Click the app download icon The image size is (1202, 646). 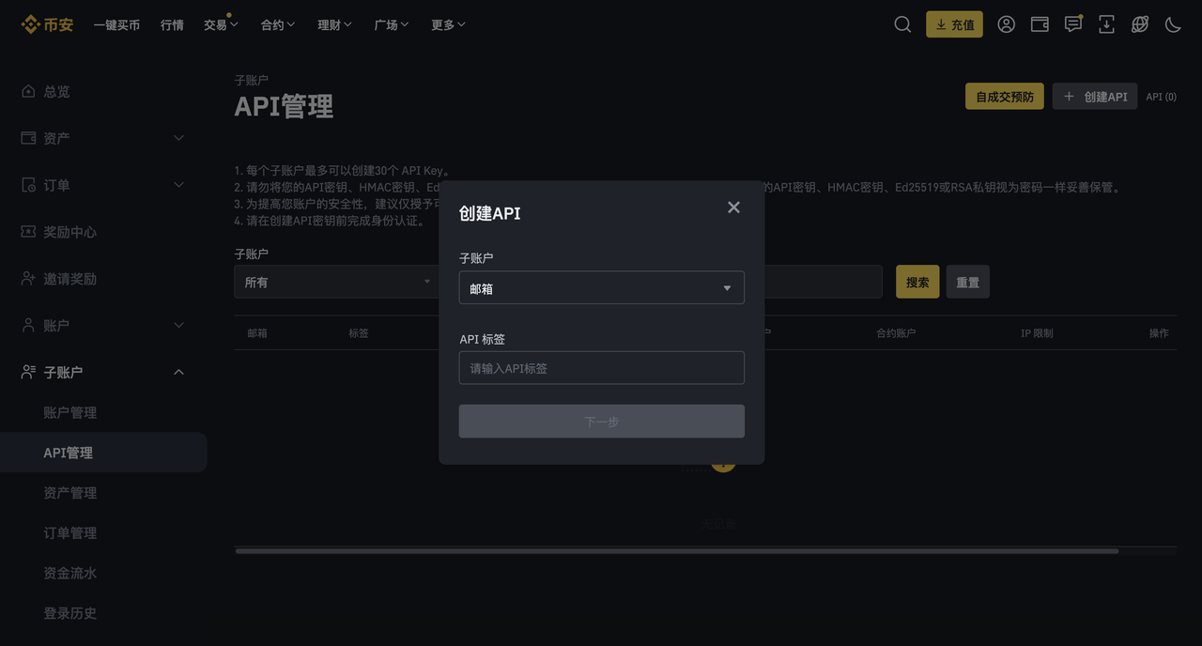click(1106, 24)
